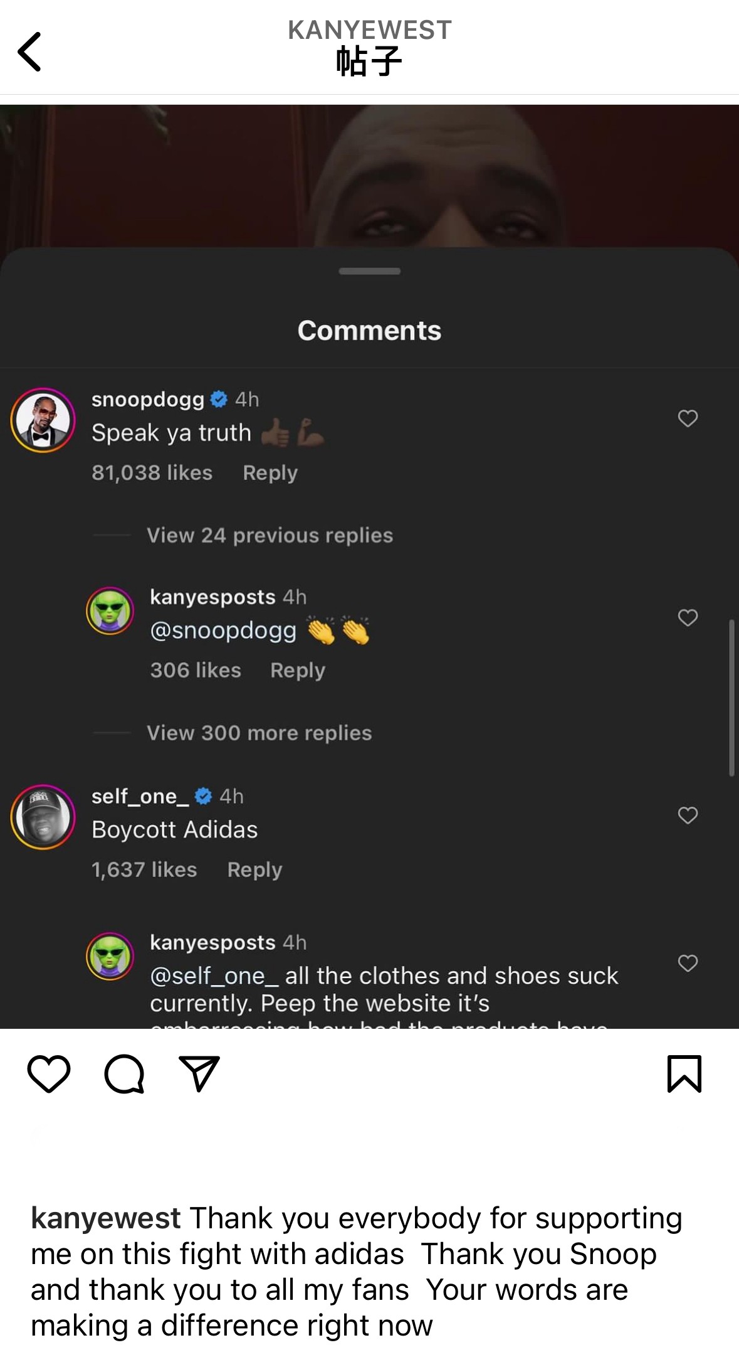The height and width of the screenshot is (1350, 739).
Task: Reply to snoopdogg's comment
Action: tap(270, 472)
